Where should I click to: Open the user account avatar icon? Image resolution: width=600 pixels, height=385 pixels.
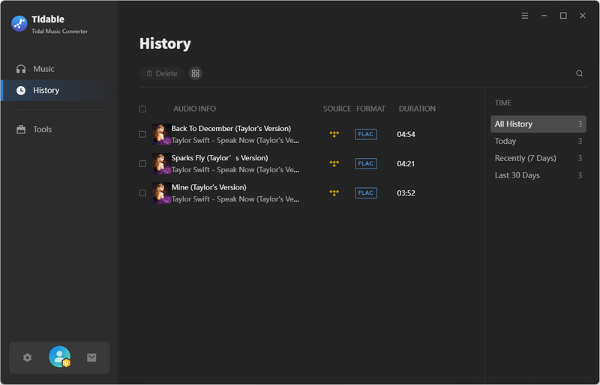pyautogui.click(x=60, y=357)
